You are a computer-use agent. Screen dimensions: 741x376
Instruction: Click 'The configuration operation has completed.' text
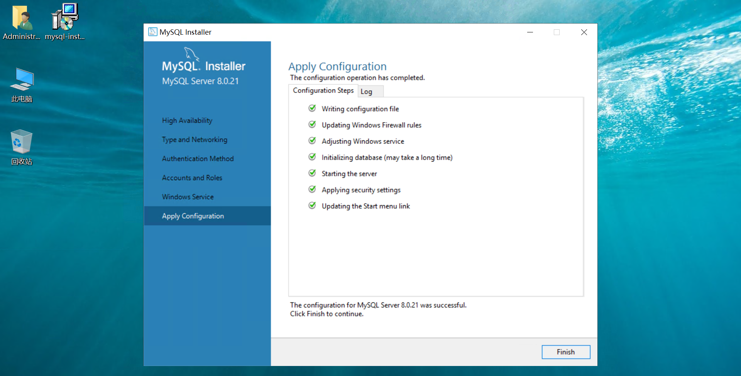[x=357, y=78]
